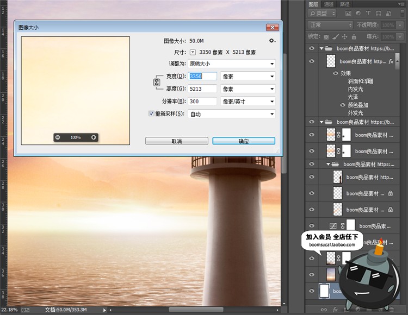Open the 正常 blend mode dropdown
408x315 pixels.
330,25
